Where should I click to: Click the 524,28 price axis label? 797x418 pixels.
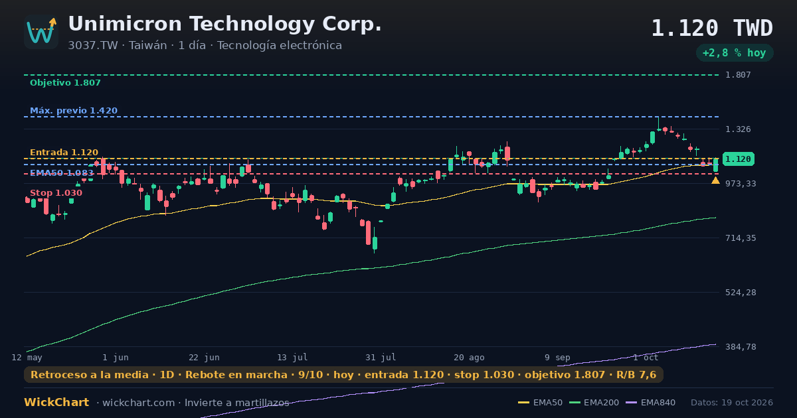741,293
